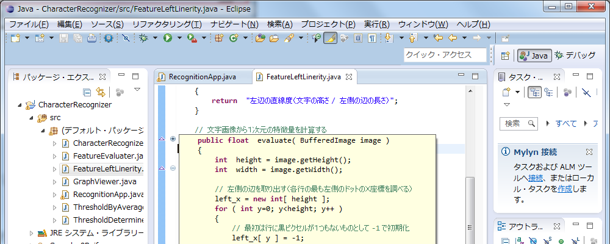Close the Mylyn 接続 notification
The image size is (610, 244).
click(x=589, y=152)
